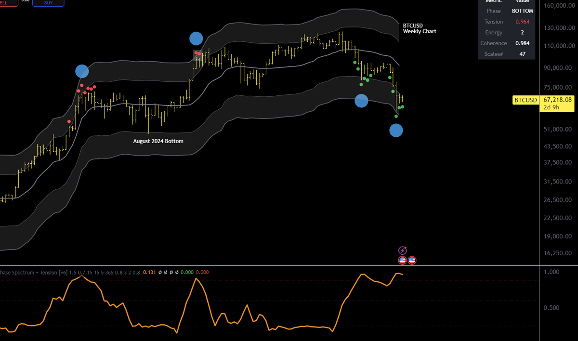Open the left US flag event icon
578x341 pixels.
(403, 260)
